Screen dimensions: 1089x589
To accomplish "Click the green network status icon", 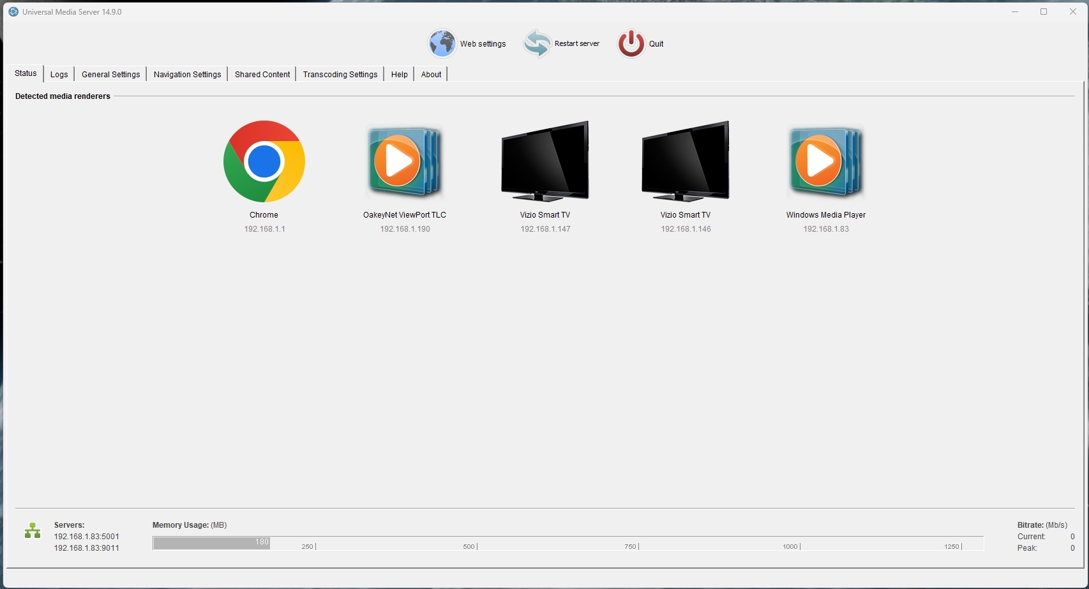I will point(33,530).
